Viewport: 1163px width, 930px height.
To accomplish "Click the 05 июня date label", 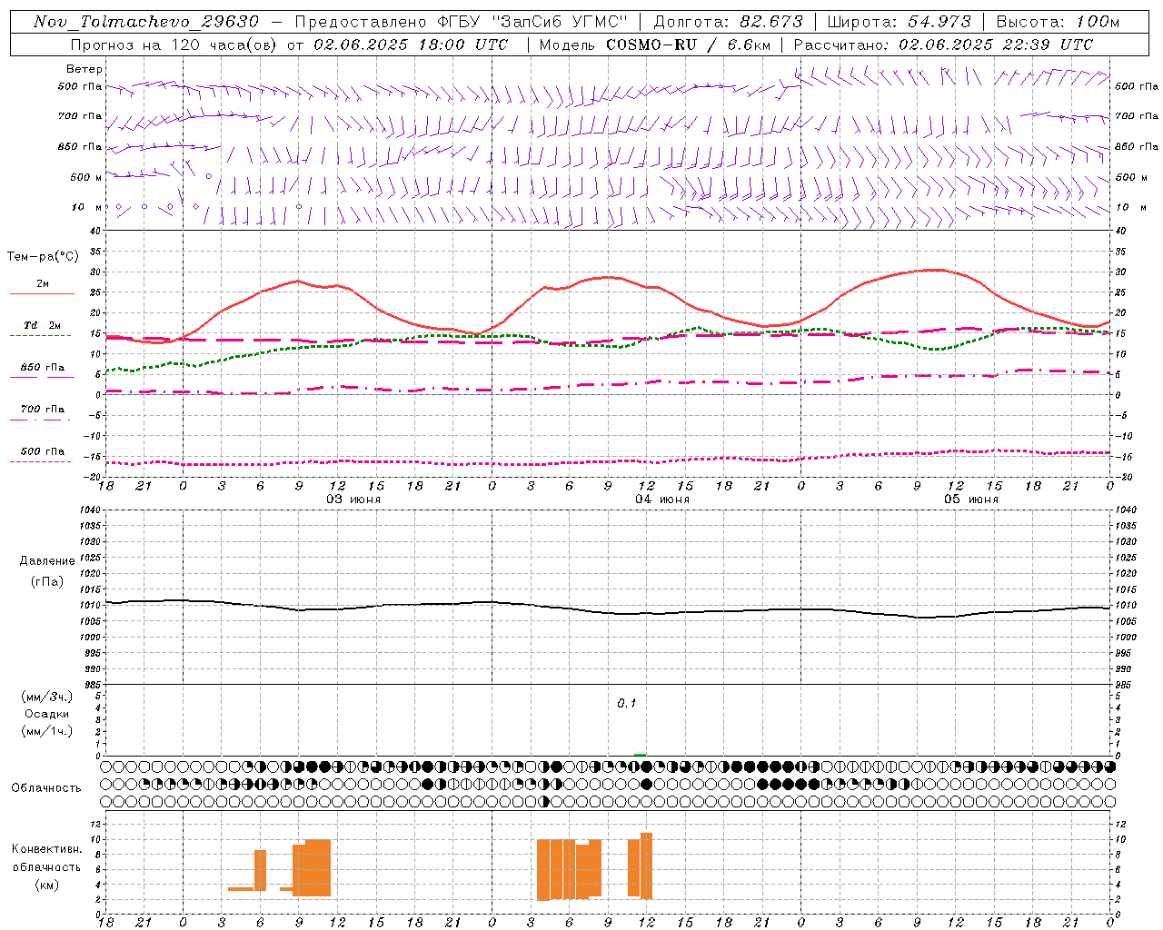I will pos(971,500).
